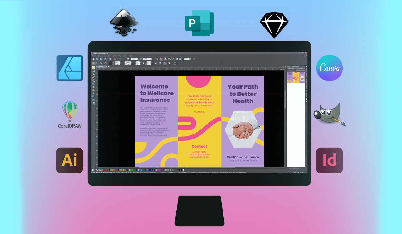Click the Sketch diamond logo
402x234 pixels.
click(274, 25)
